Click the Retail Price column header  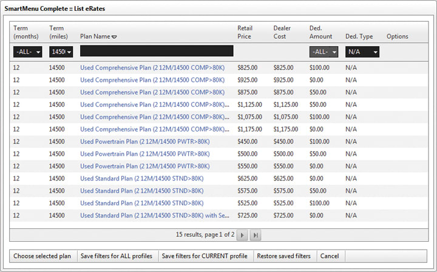click(246, 32)
